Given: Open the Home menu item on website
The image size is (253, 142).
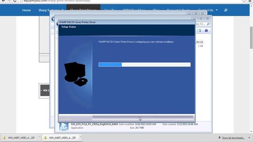Looking at the screenshot, I should click(26, 10).
